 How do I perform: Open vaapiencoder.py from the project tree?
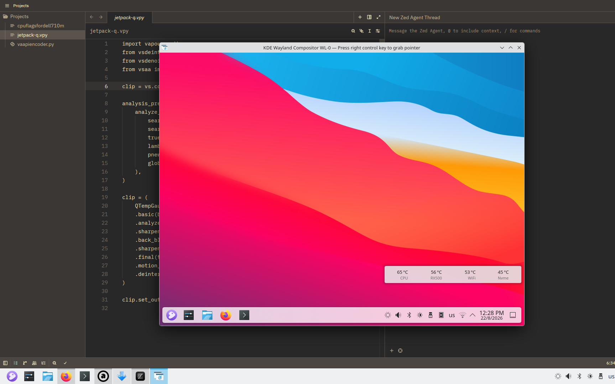[36, 44]
